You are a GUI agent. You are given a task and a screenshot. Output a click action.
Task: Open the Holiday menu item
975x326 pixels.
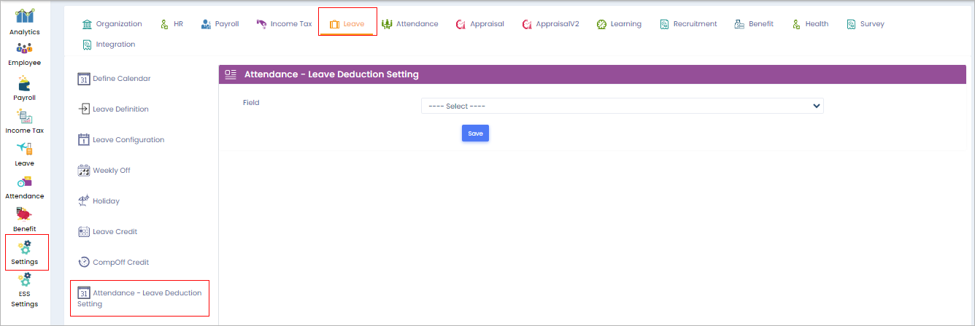click(99, 201)
